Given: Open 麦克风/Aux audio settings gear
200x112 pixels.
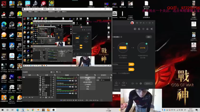Looking at the screenshot, I should 76,81.
